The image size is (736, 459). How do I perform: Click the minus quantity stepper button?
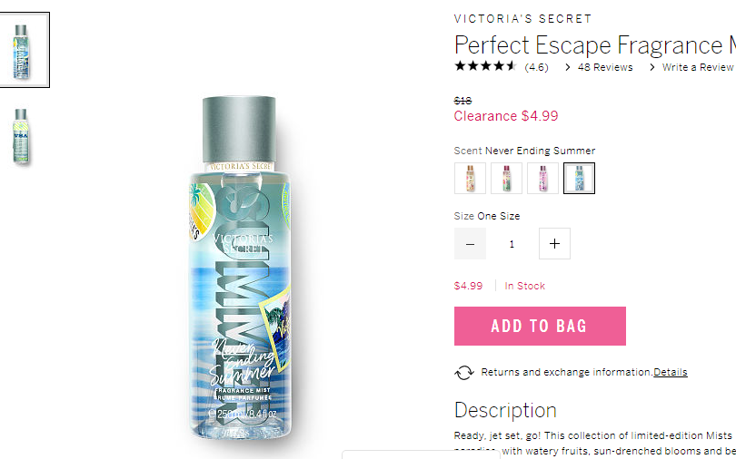[x=470, y=243]
